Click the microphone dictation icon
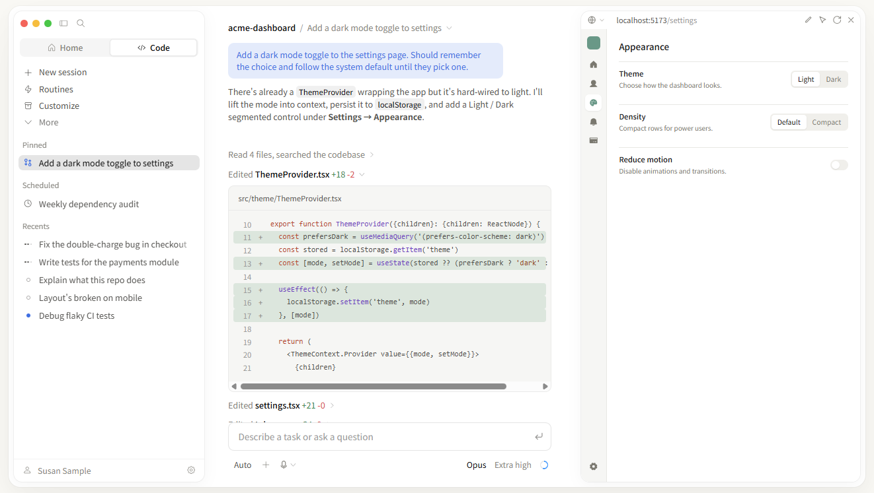The height and width of the screenshot is (493, 874). [284, 465]
